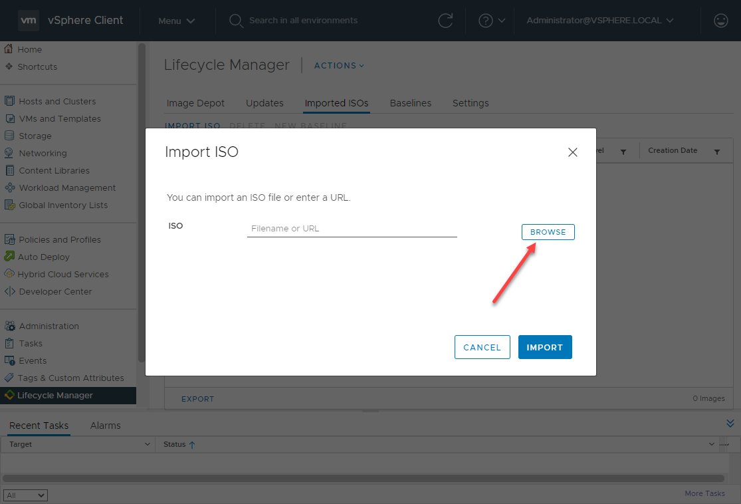Click the Administration icon
The width and height of the screenshot is (741, 504).
(x=9, y=326)
